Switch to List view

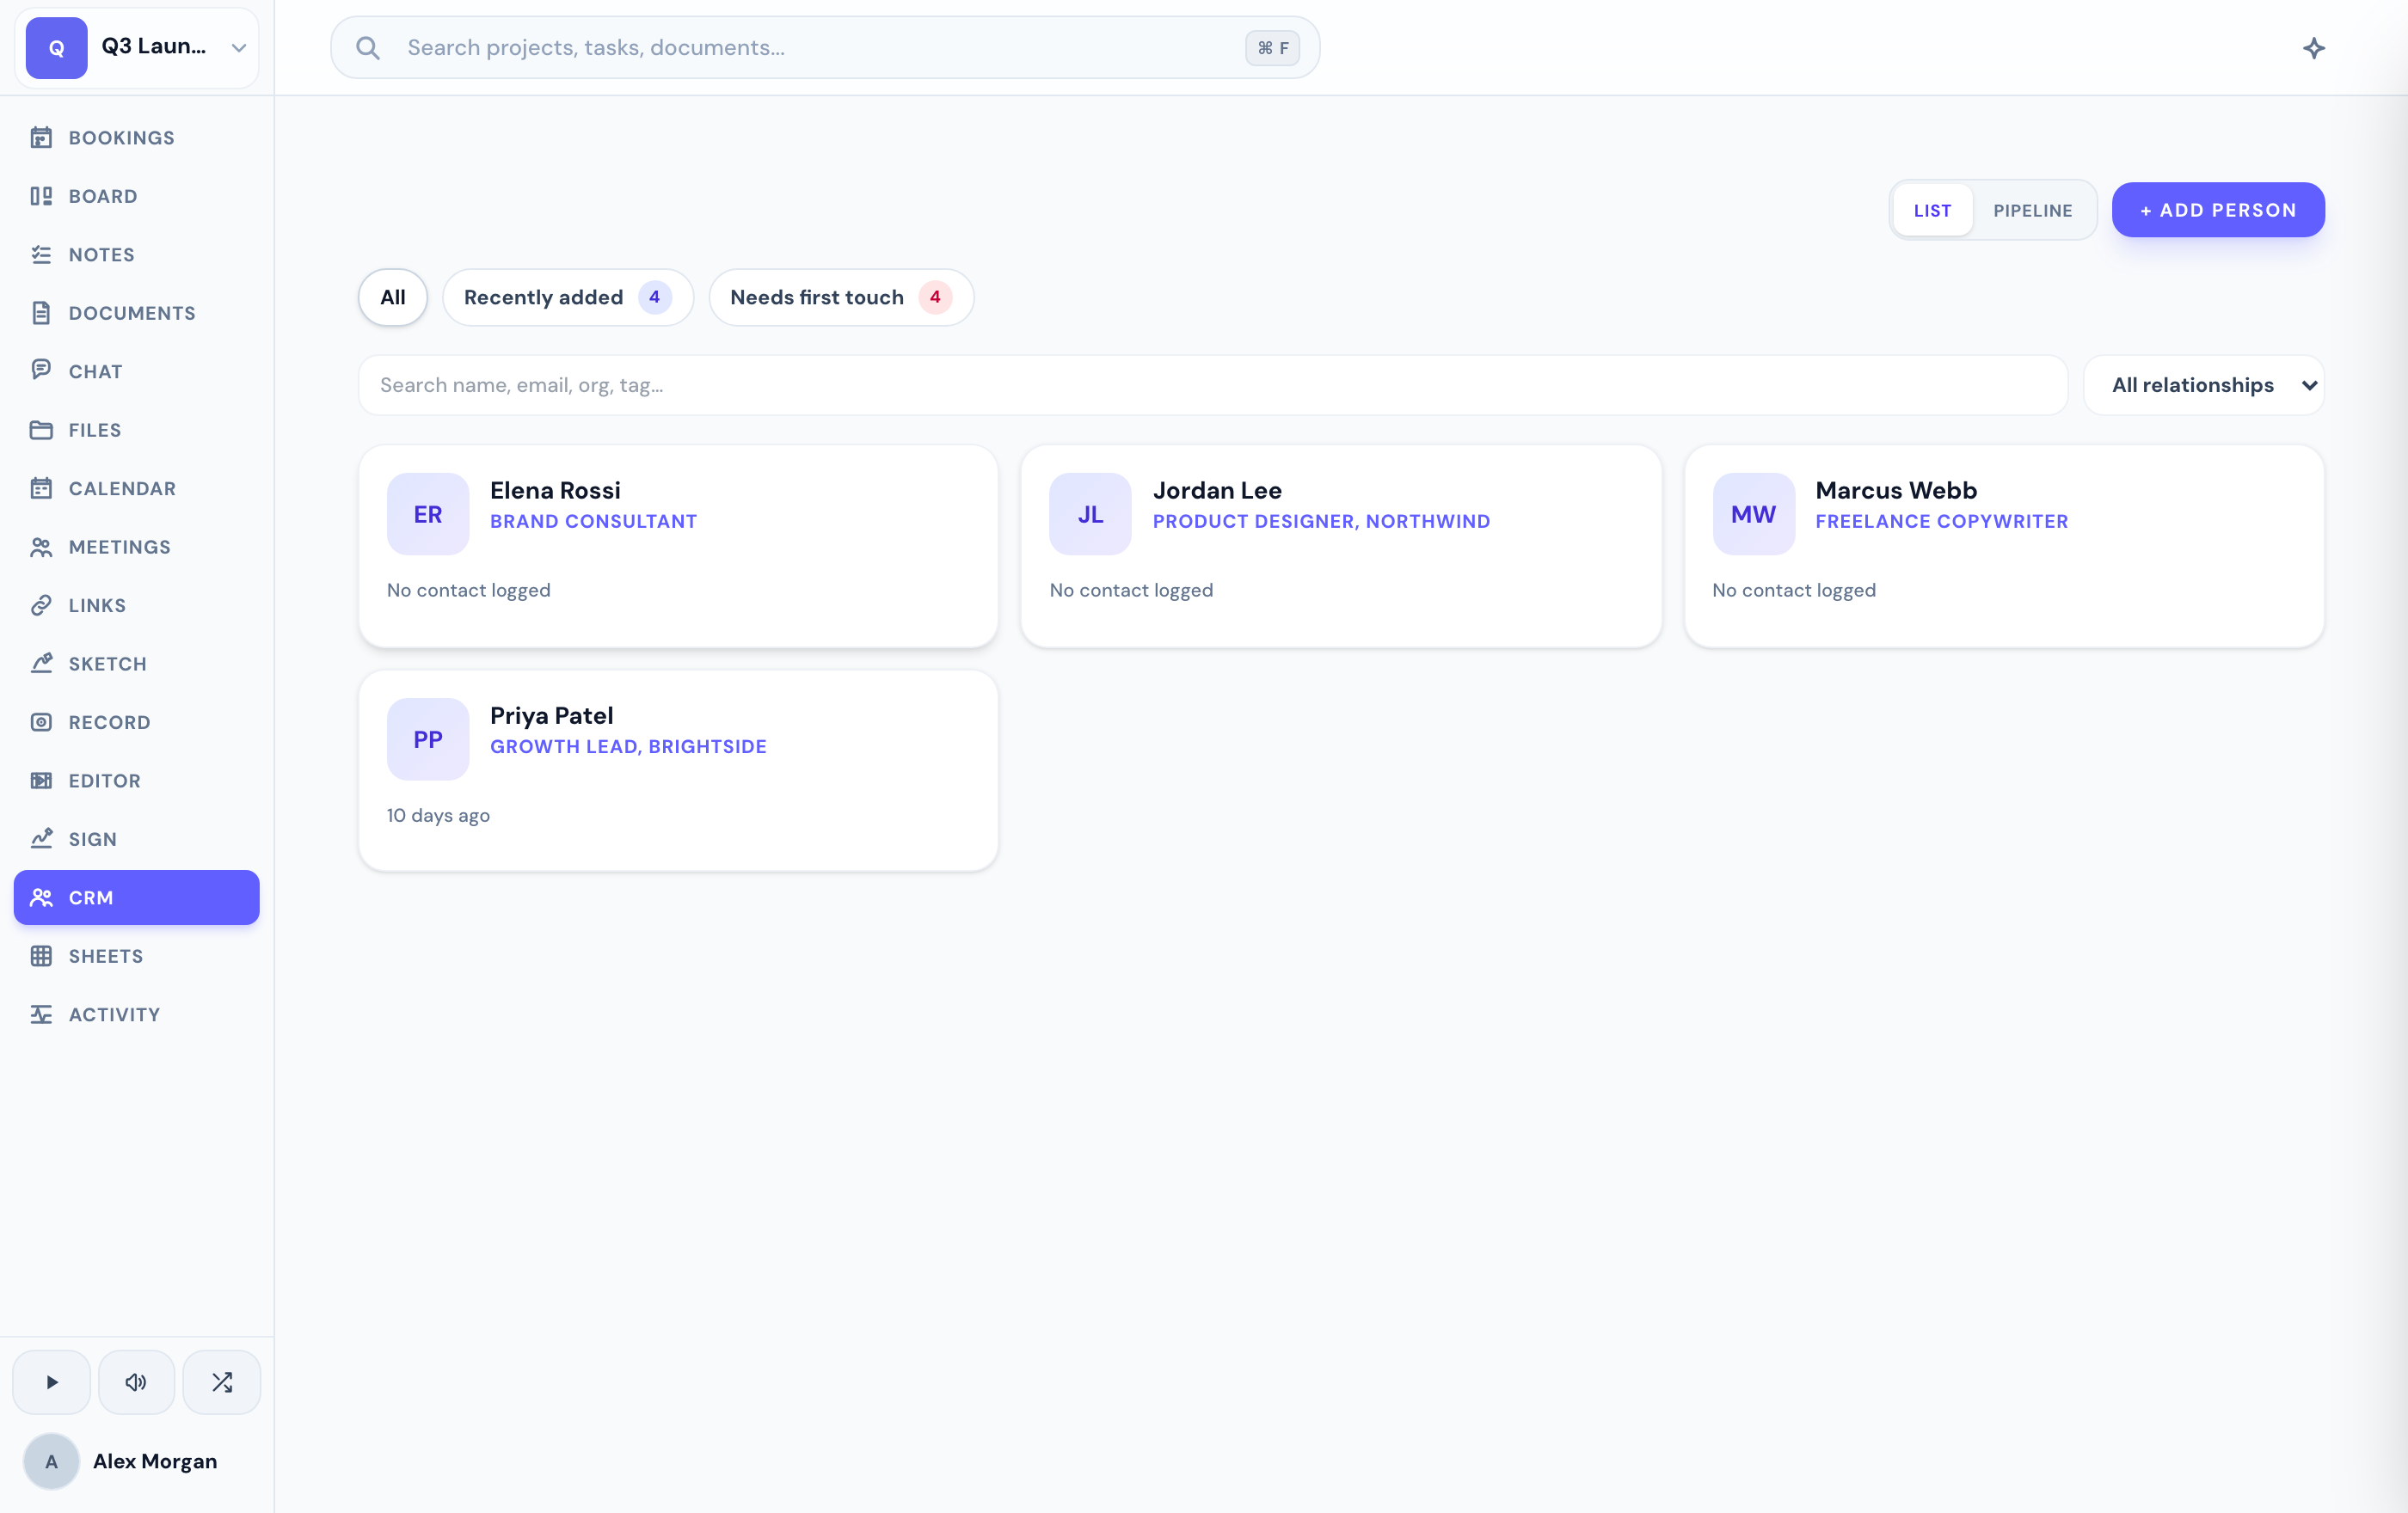pyautogui.click(x=1932, y=211)
